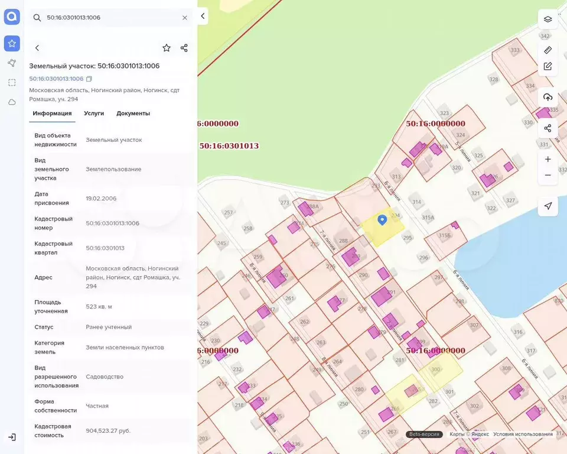Select the polygon drawing tool in the sidebar

pyautogui.click(x=12, y=63)
